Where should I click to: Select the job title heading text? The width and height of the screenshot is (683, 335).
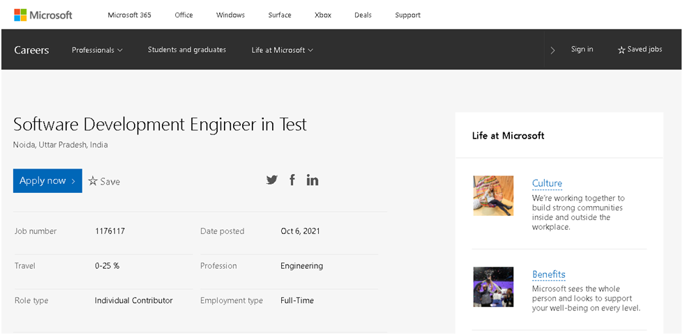coord(160,125)
